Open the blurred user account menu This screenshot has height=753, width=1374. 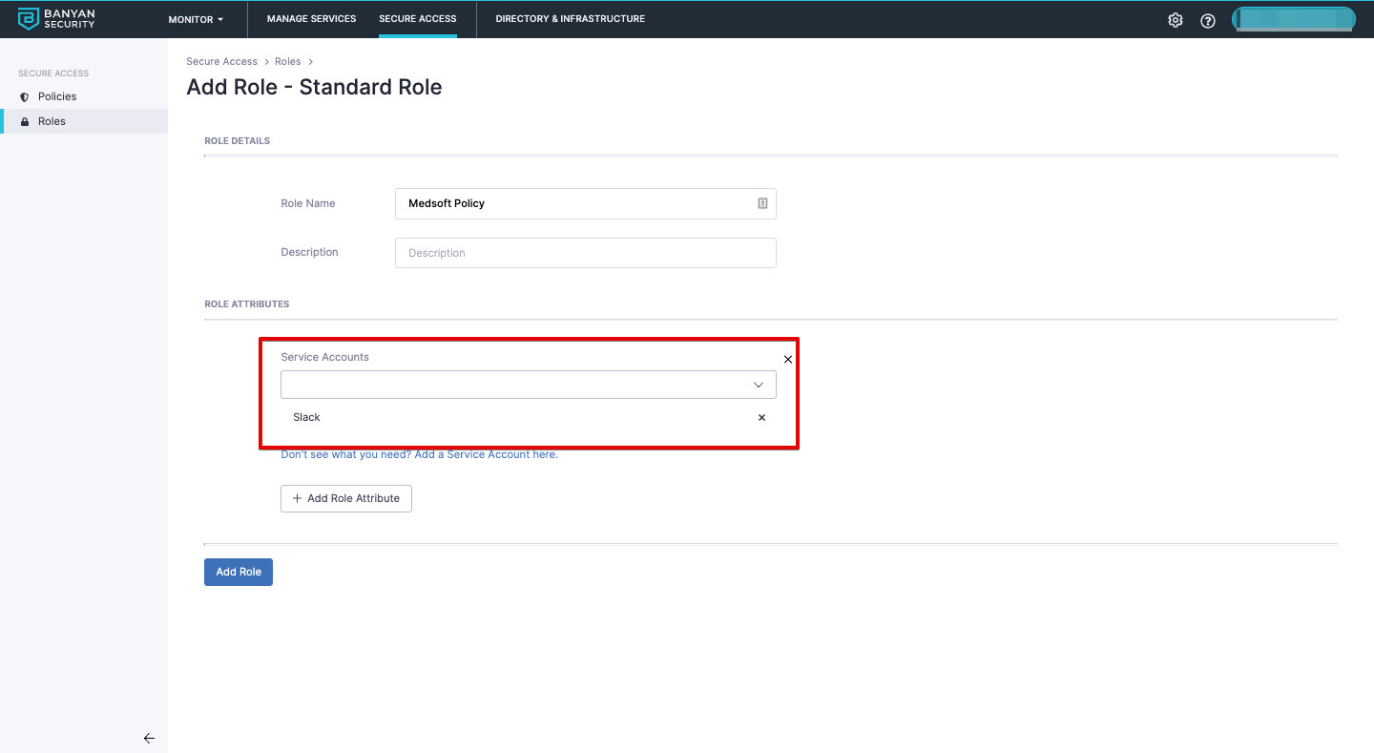[x=1294, y=20]
